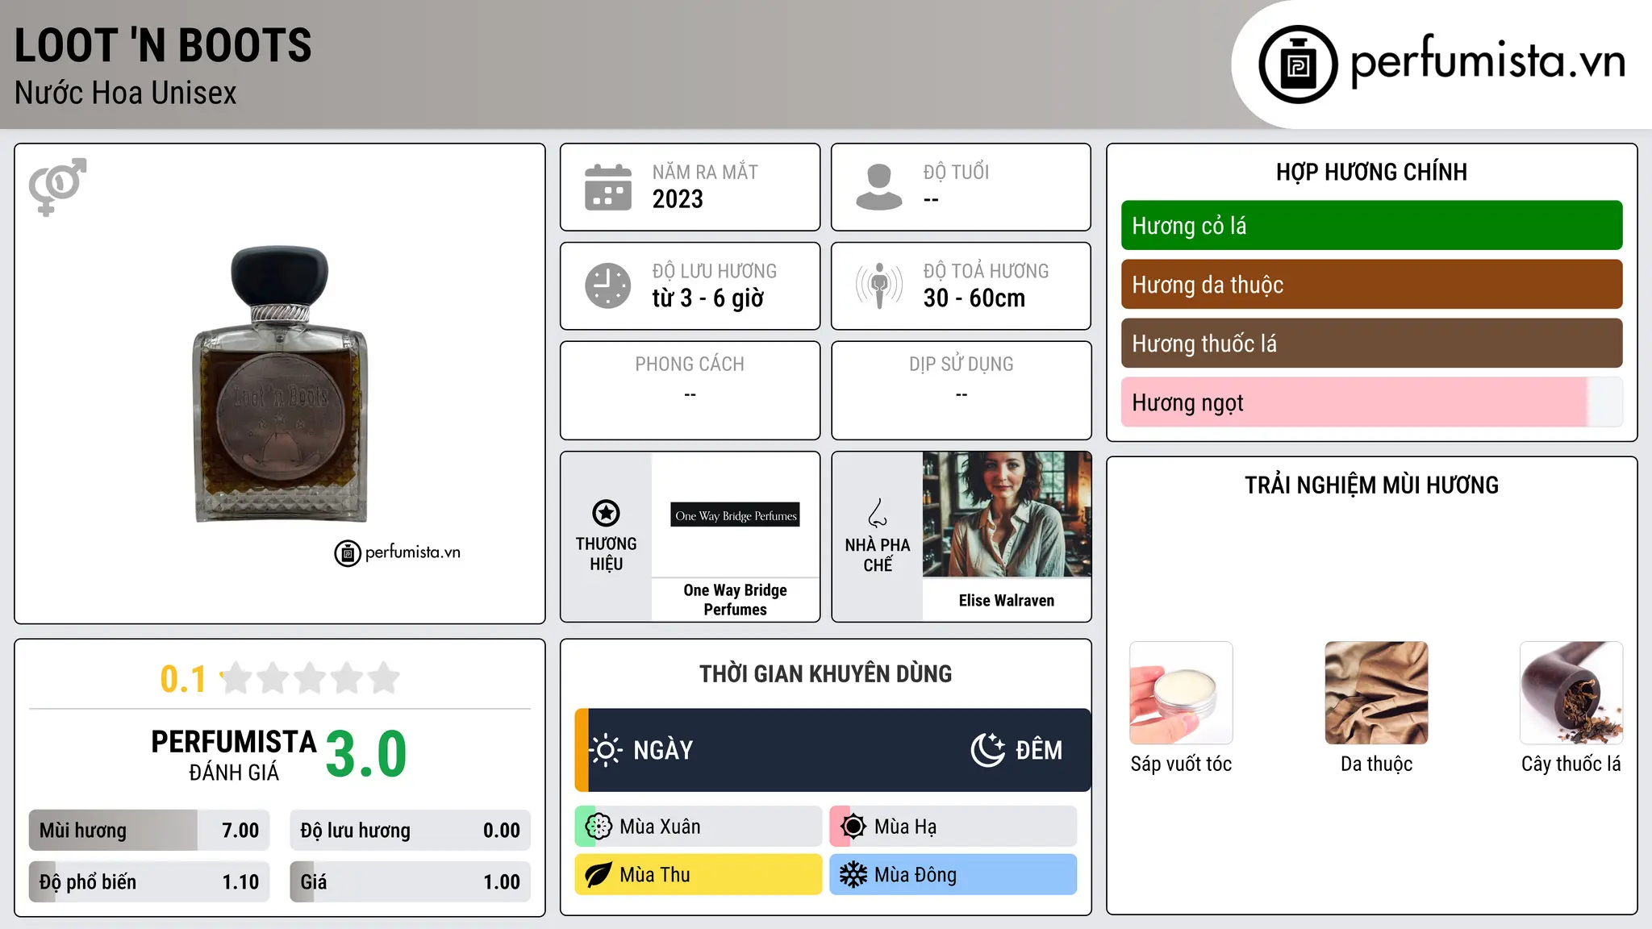This screenshot has width=1652, height=929.
Task: Select the Mùa Xuân season chip
Action: pos(699,827)
